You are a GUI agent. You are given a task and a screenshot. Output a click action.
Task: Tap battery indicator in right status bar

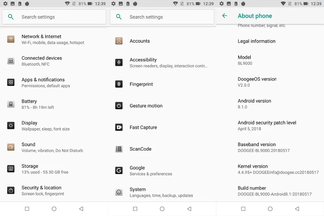[x=306, y=4]
